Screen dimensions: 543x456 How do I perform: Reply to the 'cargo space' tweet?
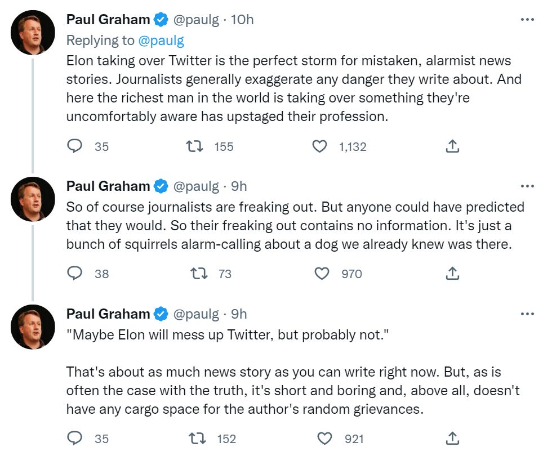(75, 439)
